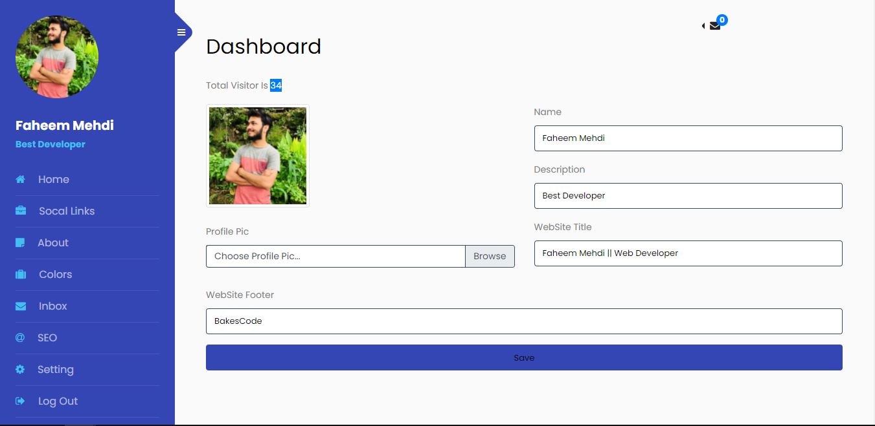Click the Name input field

pyautogui.click(x=688, y=138)
